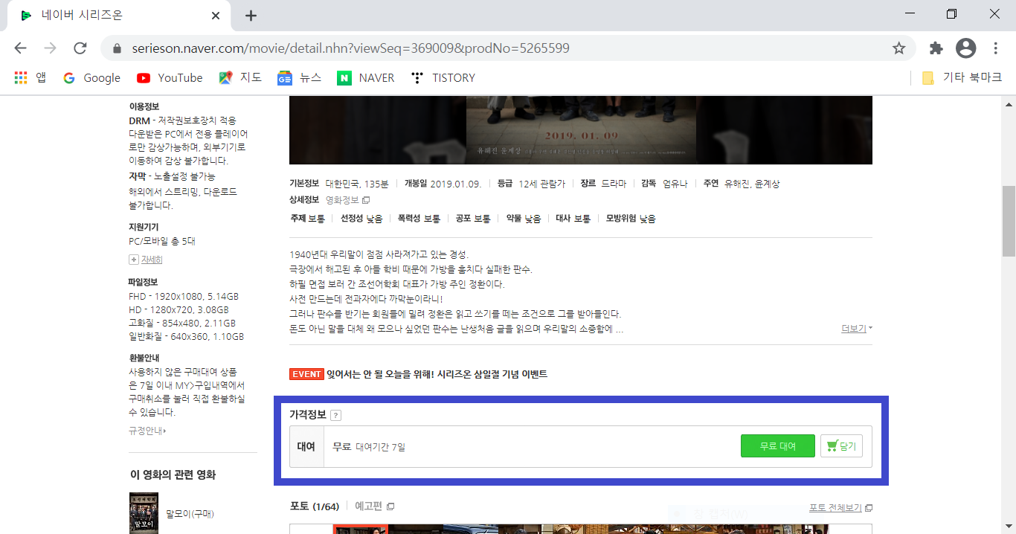1016x534 pixels.
Task: Click the 주제 보통 rating item
Action: [308, 219]
